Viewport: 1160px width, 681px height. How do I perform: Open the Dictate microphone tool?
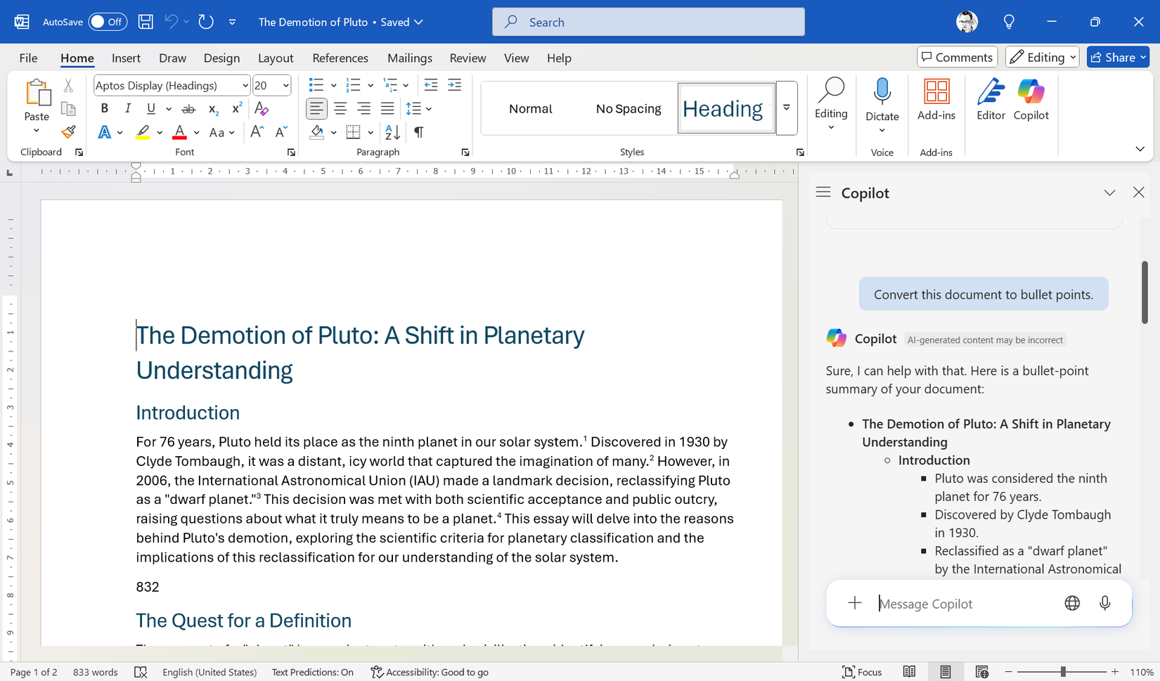[882, 98]
